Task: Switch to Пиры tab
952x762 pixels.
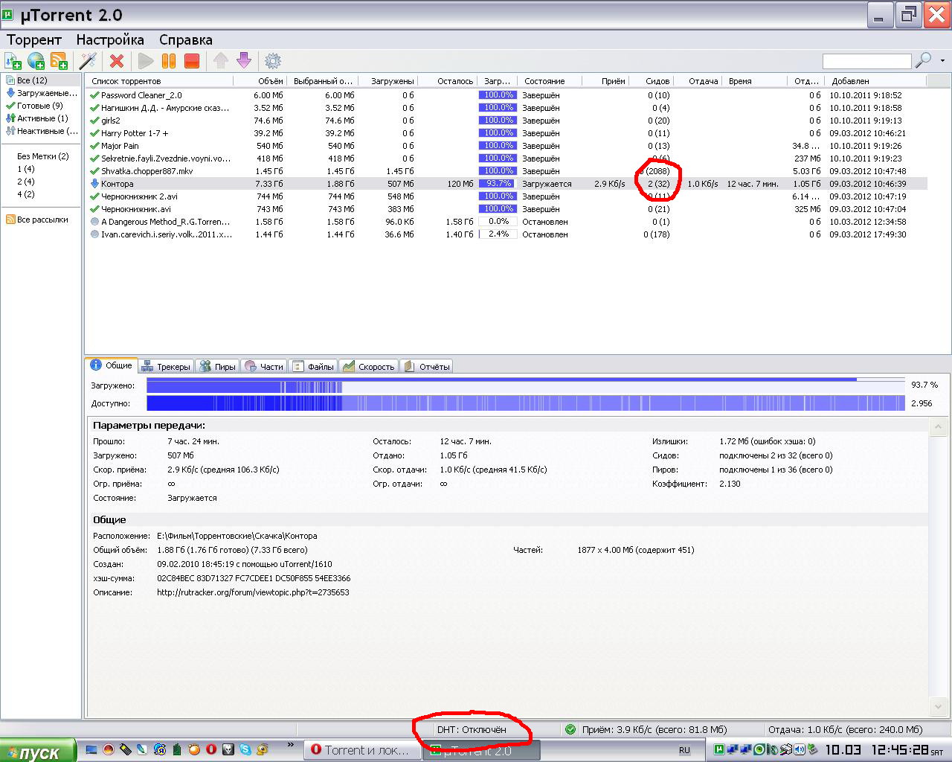Action: click(218, 366)
